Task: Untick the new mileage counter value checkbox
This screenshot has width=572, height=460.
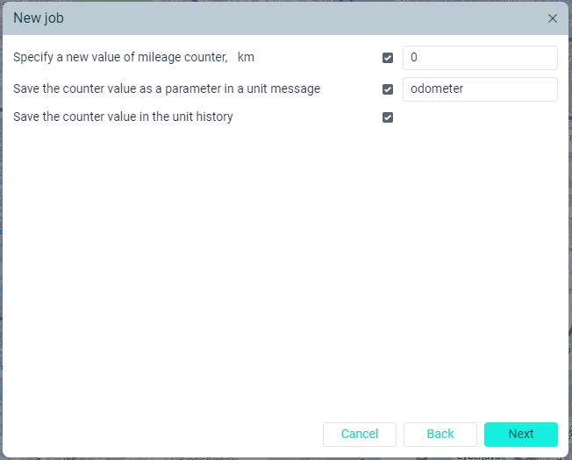Action: [388, 58]
